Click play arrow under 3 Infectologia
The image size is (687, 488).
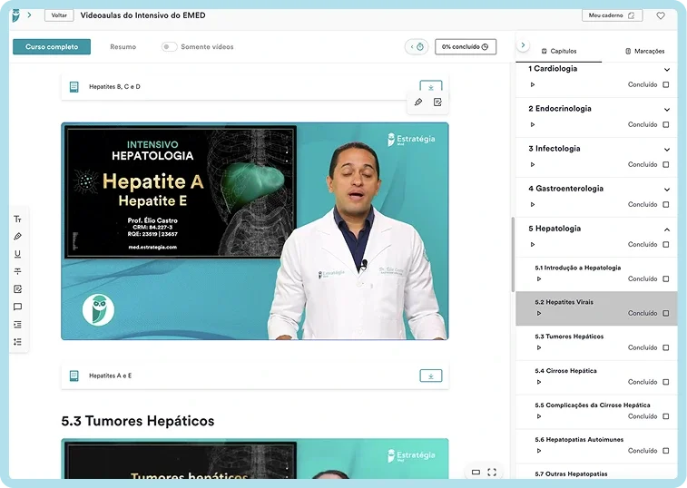pyautogui.click(x=533, y=165)
